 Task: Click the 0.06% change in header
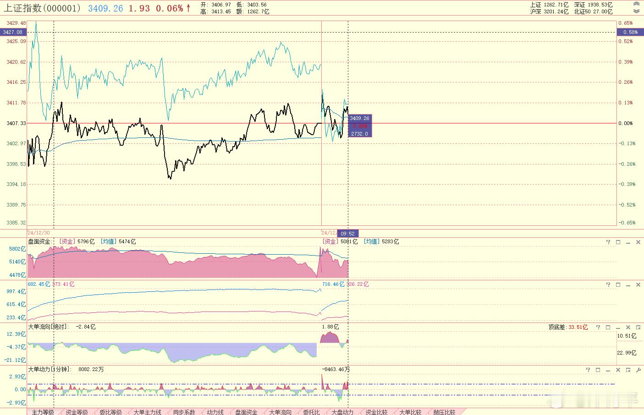point(169,8)
